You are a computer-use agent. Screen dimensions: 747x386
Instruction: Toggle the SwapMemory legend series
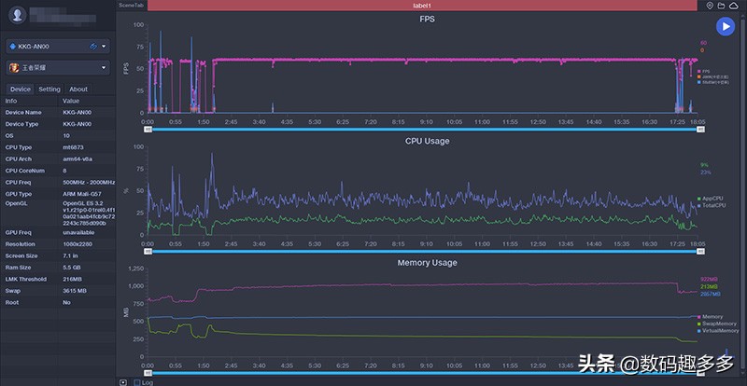point(717,324)
